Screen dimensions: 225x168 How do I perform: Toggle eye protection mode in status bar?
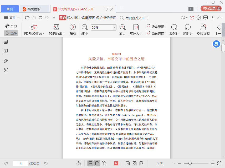(78, 163)
